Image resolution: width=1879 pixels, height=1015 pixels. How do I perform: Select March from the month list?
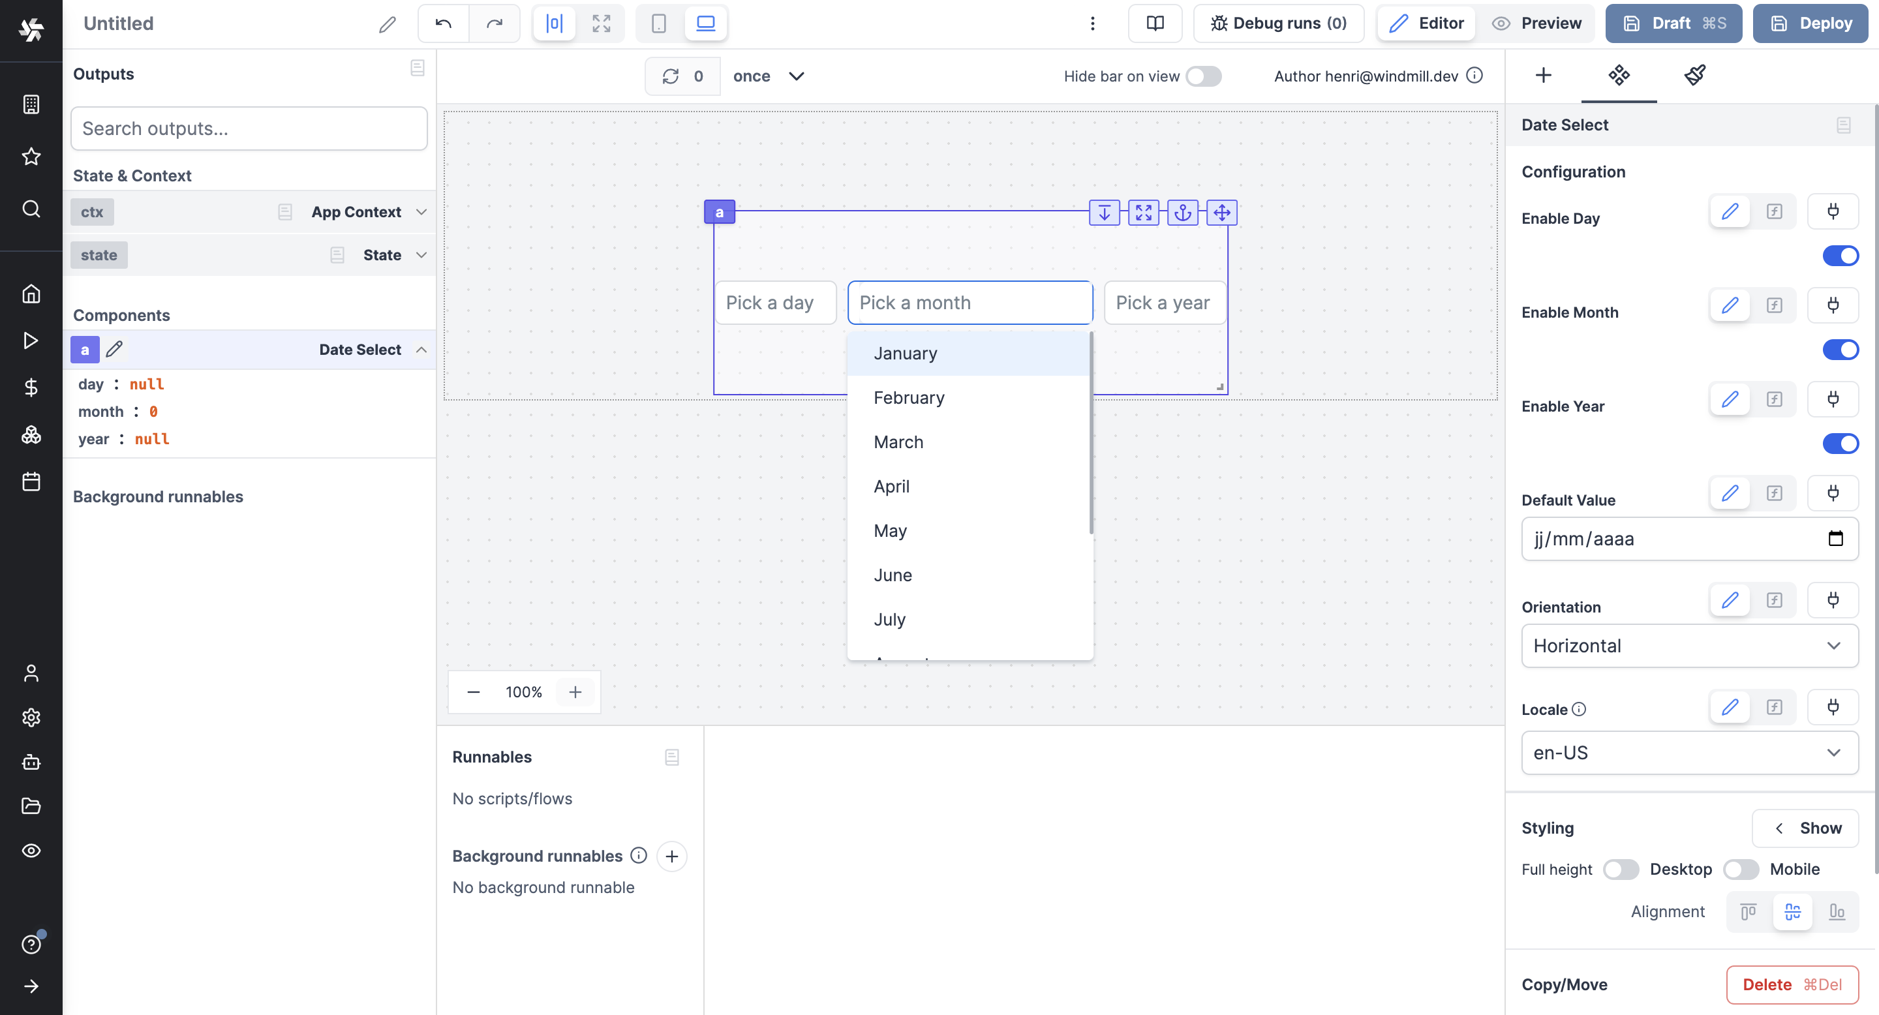pos(898,442)
